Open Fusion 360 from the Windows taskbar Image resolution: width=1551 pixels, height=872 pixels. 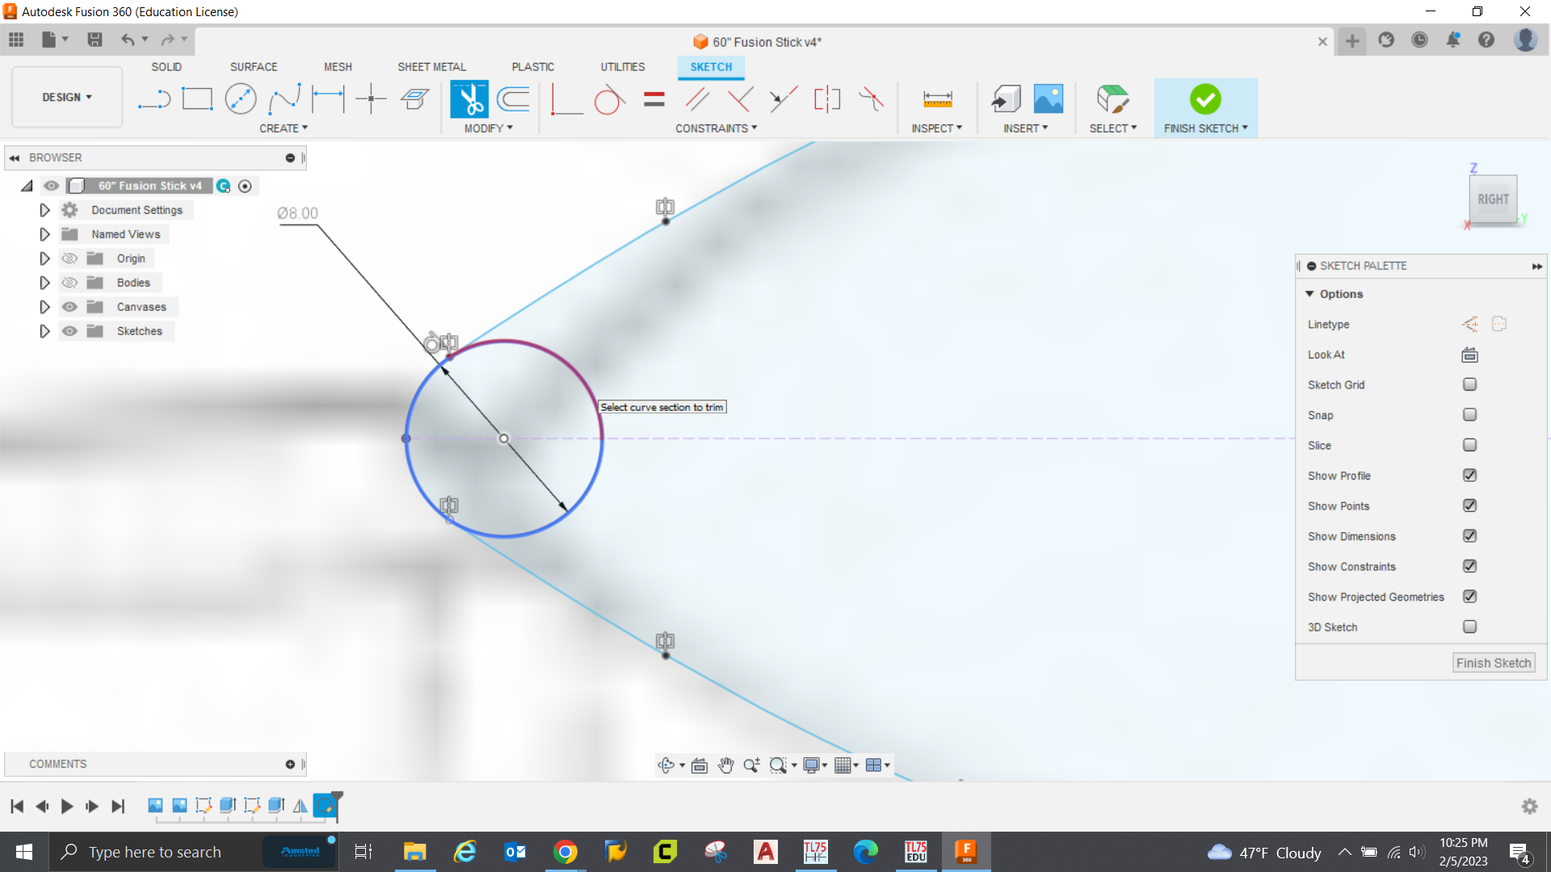[x=966, y=852]
